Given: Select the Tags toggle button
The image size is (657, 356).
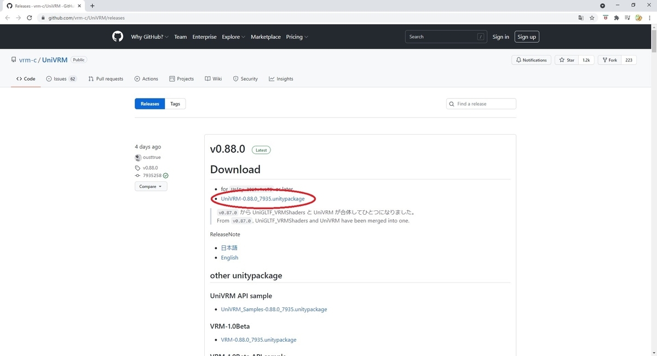Looking at the screenshot, I should pyautogui.click(x=175, y=104).
